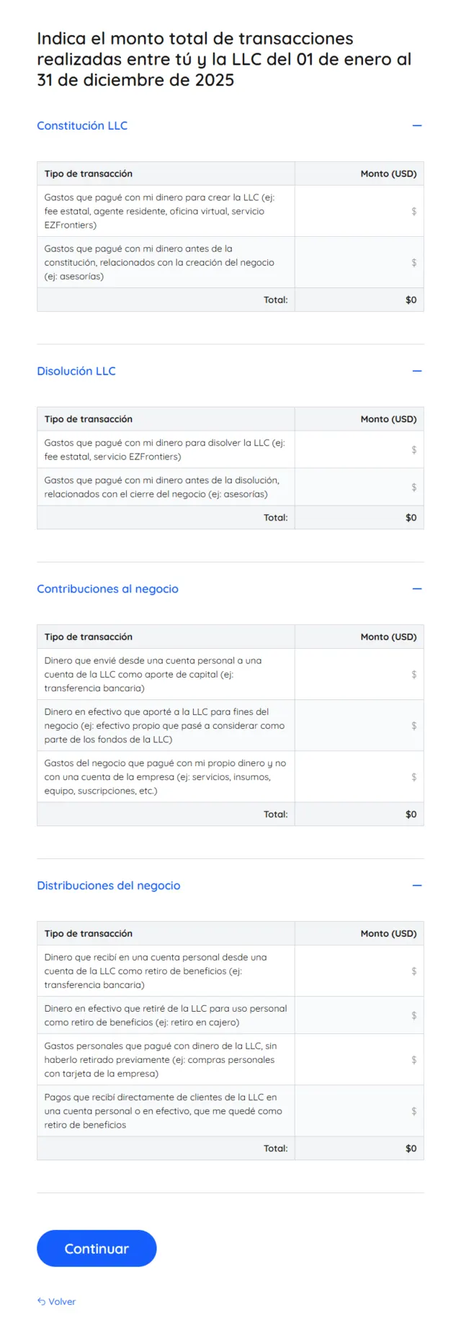Viewport: 461px width, 1325px height.
Task: Enter amount for pre-constitution advisory expenses
Action: [x=359, y=263]
